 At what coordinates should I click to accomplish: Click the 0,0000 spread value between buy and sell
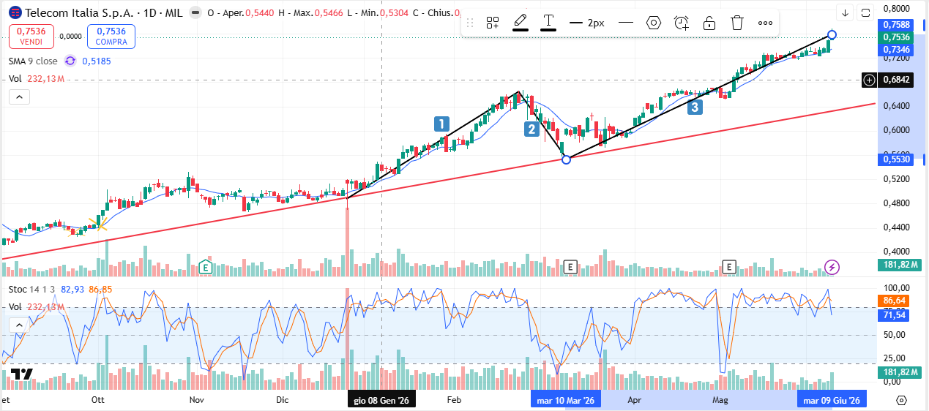(70, 36)
